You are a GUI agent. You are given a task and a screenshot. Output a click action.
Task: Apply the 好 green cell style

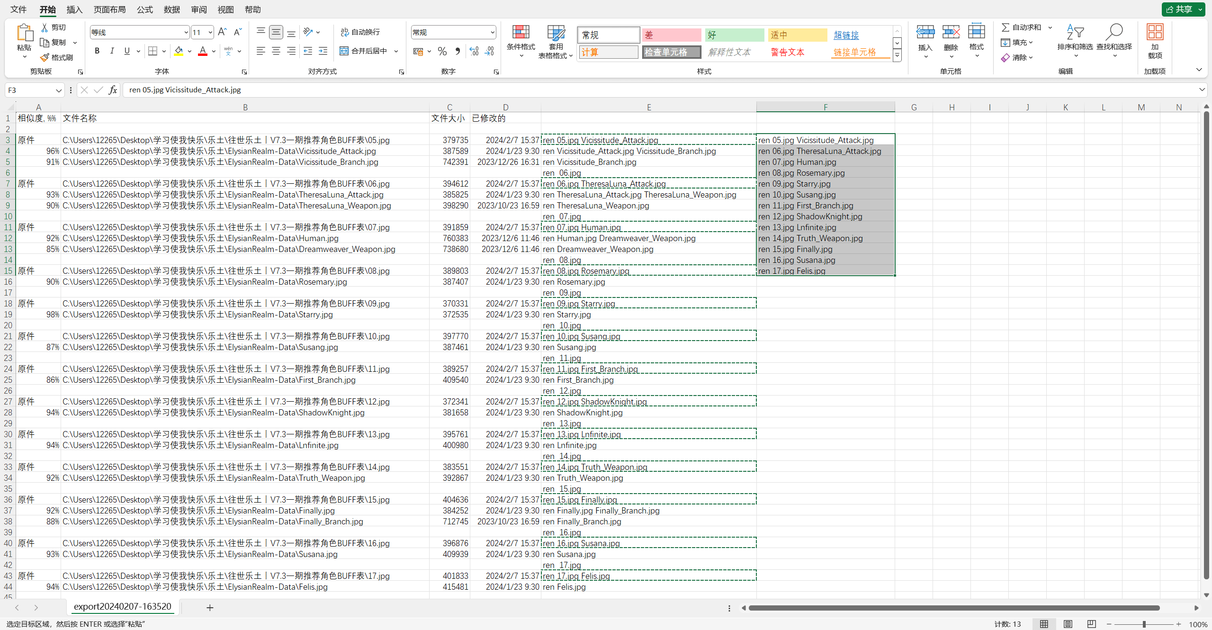(734, 35)
